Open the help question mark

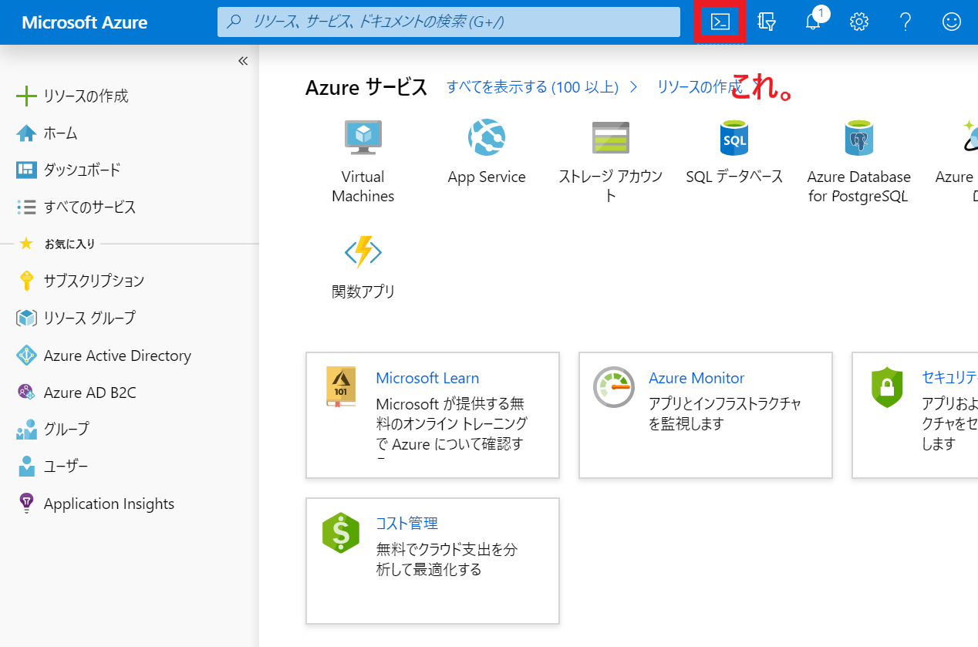pyautogui.click(x=906, y=22)
